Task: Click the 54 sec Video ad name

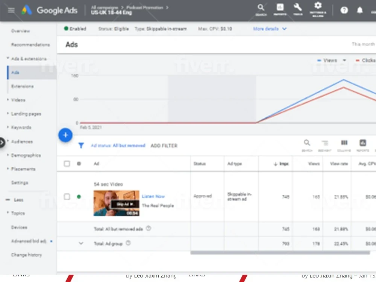Action: point(108,184)
